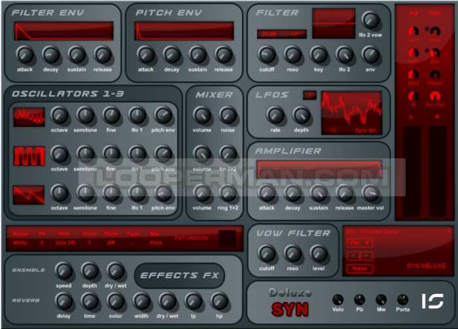Image resolution: width=458 pixels, height=329 pixels.
Task: Change the Voice count value
Action: tap(90, 243)
